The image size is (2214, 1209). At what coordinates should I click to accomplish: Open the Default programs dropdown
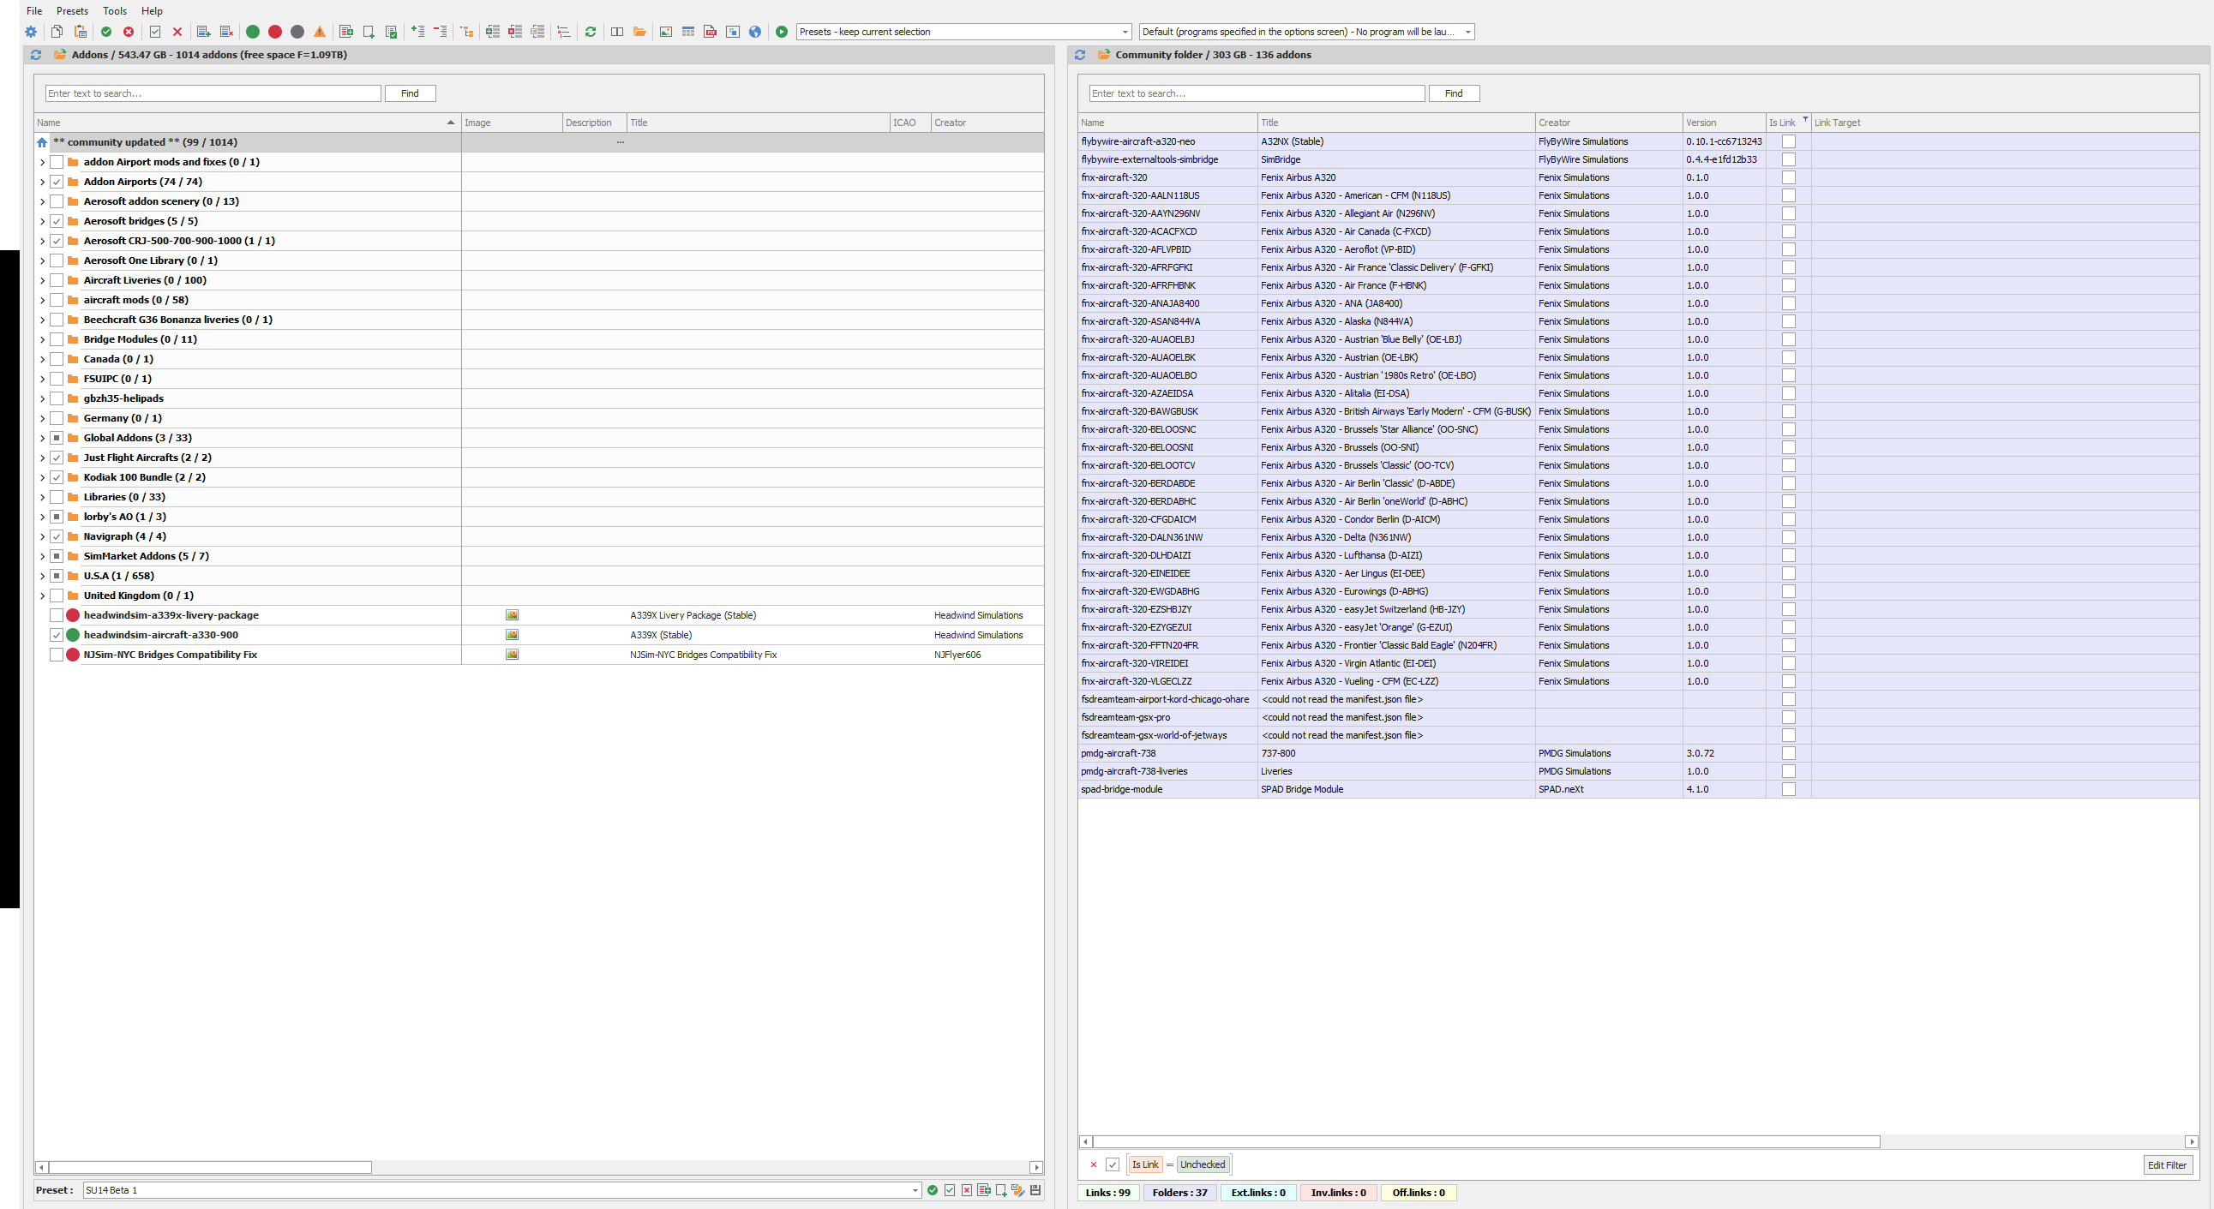(x=1467, y=32)
